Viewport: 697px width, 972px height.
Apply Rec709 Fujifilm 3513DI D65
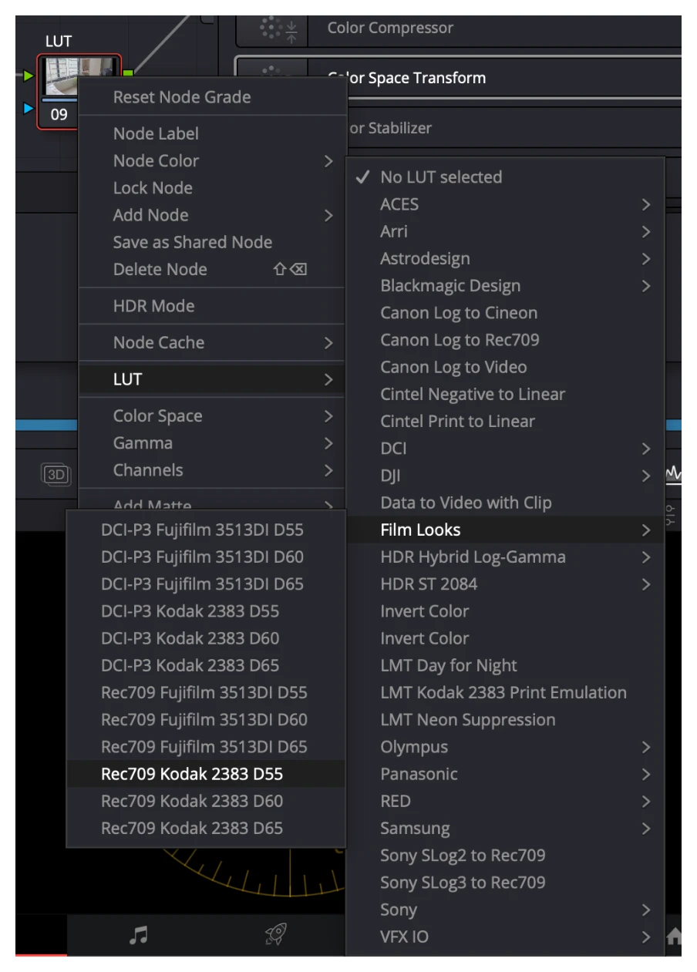206,747
